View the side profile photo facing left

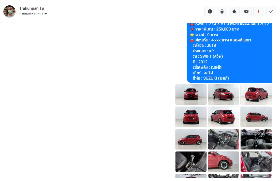(x=191, y=139)
